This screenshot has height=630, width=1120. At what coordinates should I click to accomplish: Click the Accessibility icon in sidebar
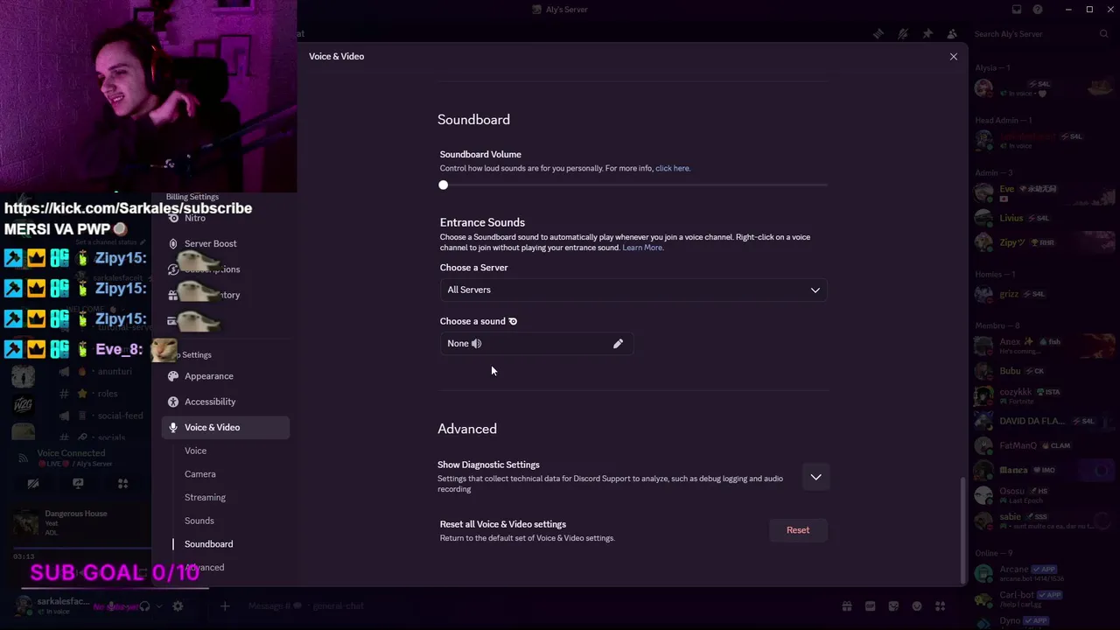tap(173, 402)
